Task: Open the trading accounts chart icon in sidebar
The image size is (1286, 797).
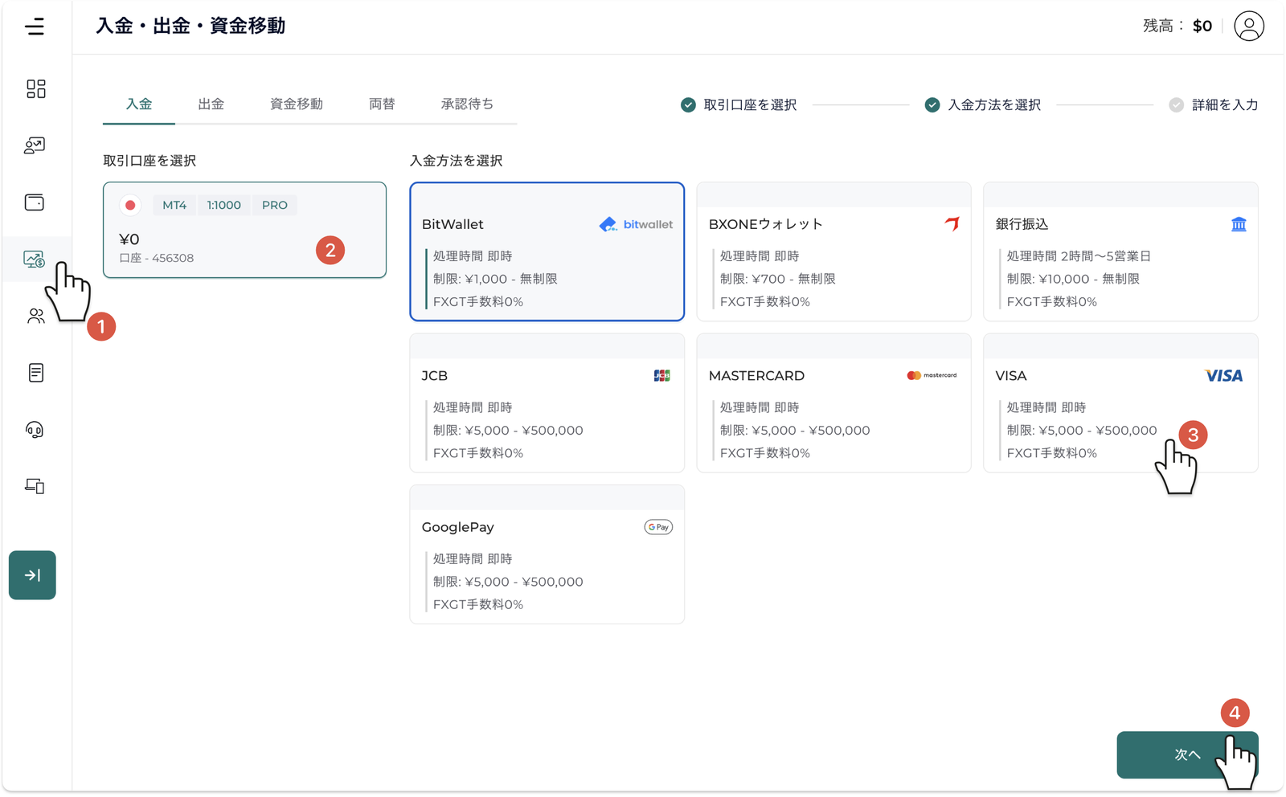Action: click(x=35, y=145)
